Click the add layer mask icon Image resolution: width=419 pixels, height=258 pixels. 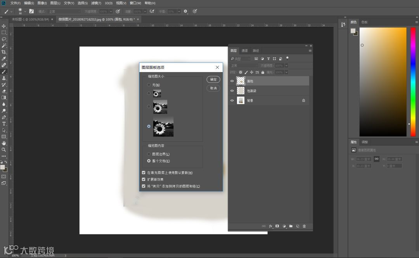click(277, 226)
